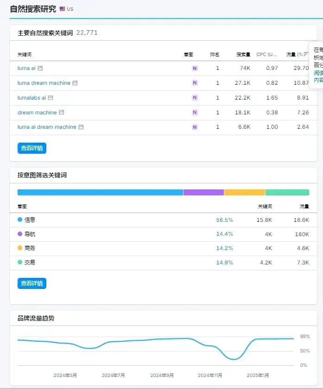Open the dream machine keyword link
This screenshot has height=389, width=323.
37,113
